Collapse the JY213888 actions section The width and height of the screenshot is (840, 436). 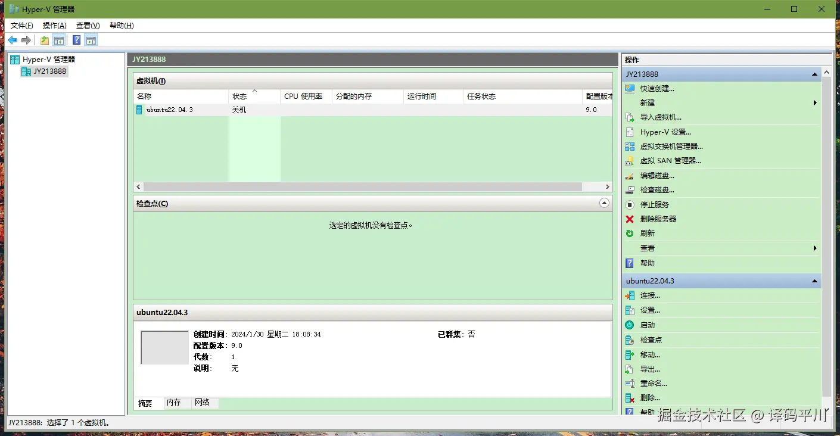(x=814, y=74)
